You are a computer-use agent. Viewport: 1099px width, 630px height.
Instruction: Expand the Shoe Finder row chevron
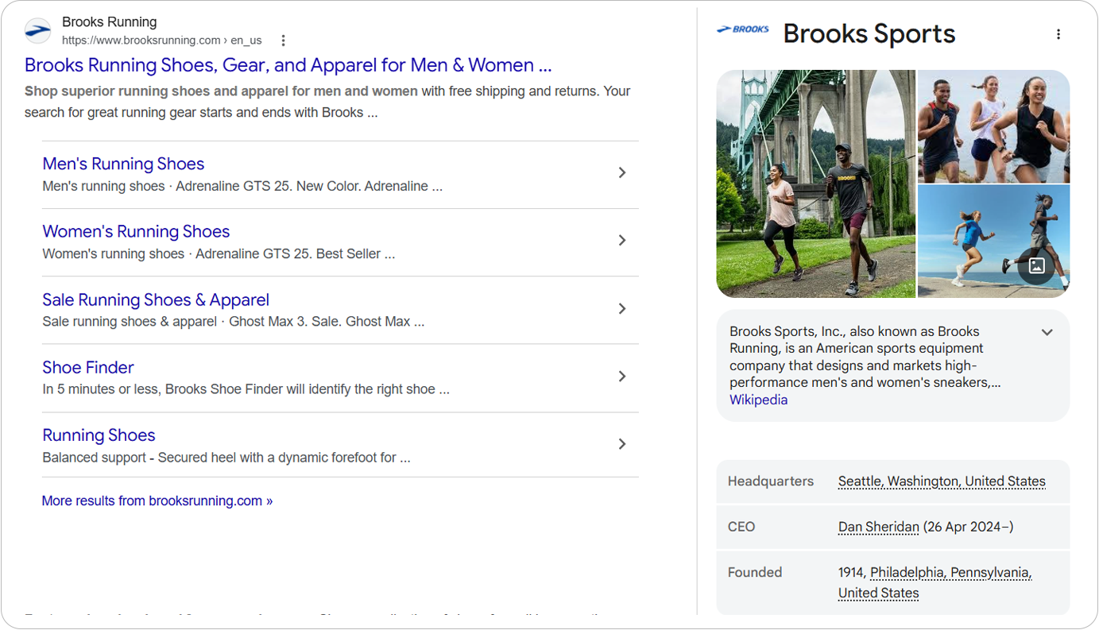[622, 376]
